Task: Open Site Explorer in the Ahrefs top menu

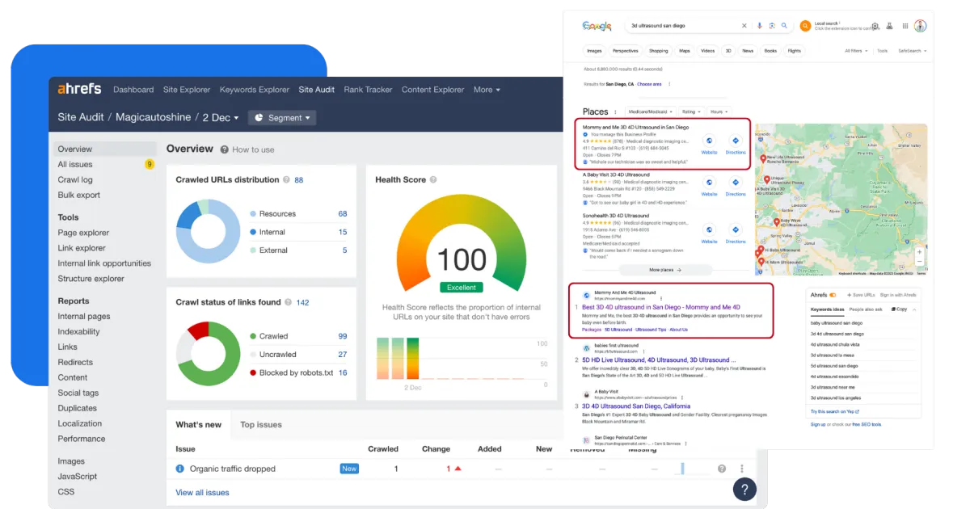Action: pos(187,90)
